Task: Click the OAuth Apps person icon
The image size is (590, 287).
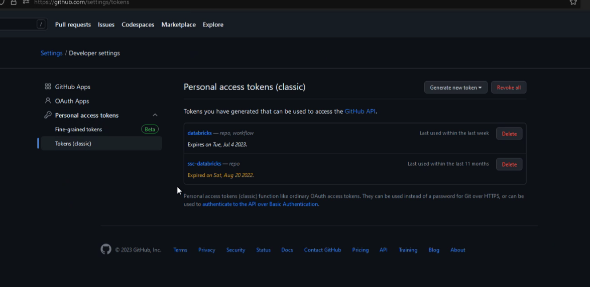Action: [48, 101]
